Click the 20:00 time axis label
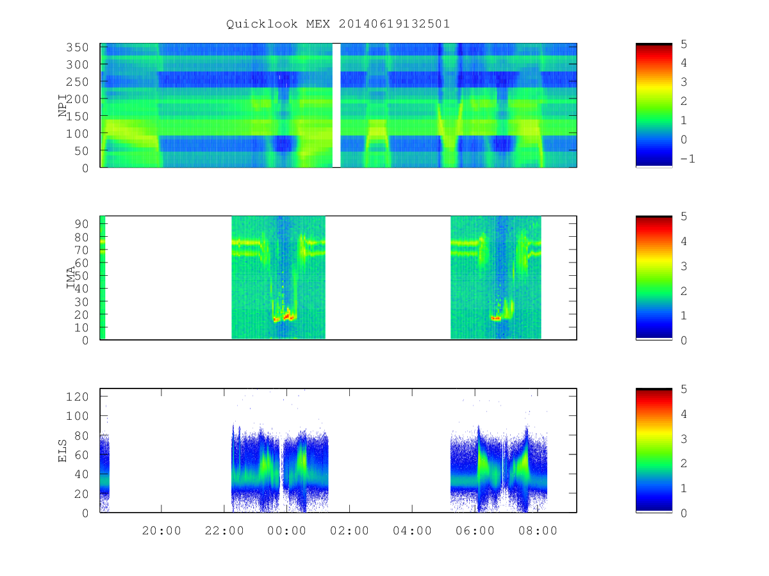 coord(161,530)
